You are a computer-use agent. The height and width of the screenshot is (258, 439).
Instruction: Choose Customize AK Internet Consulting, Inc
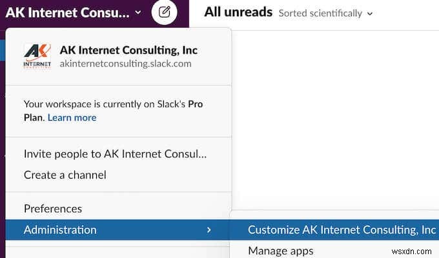click(x=342, y=230)
